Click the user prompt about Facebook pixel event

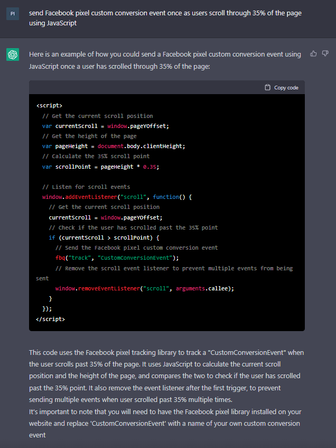coord(165,17)
